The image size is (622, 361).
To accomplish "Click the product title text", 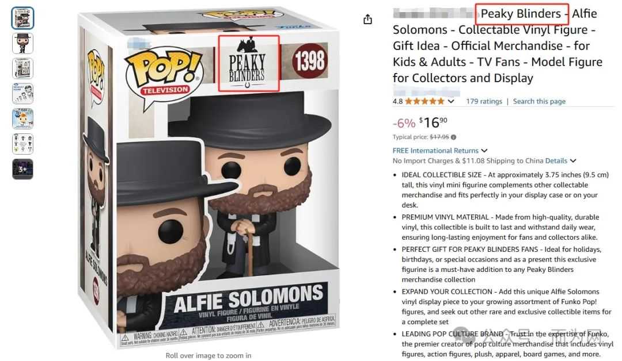I will tap(498, 45).
